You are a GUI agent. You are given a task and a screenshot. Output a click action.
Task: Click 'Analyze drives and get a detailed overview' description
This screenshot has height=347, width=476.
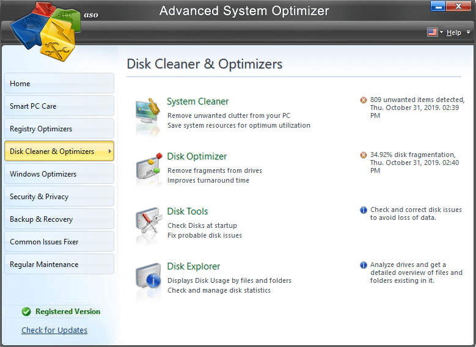tap(416, 272)
